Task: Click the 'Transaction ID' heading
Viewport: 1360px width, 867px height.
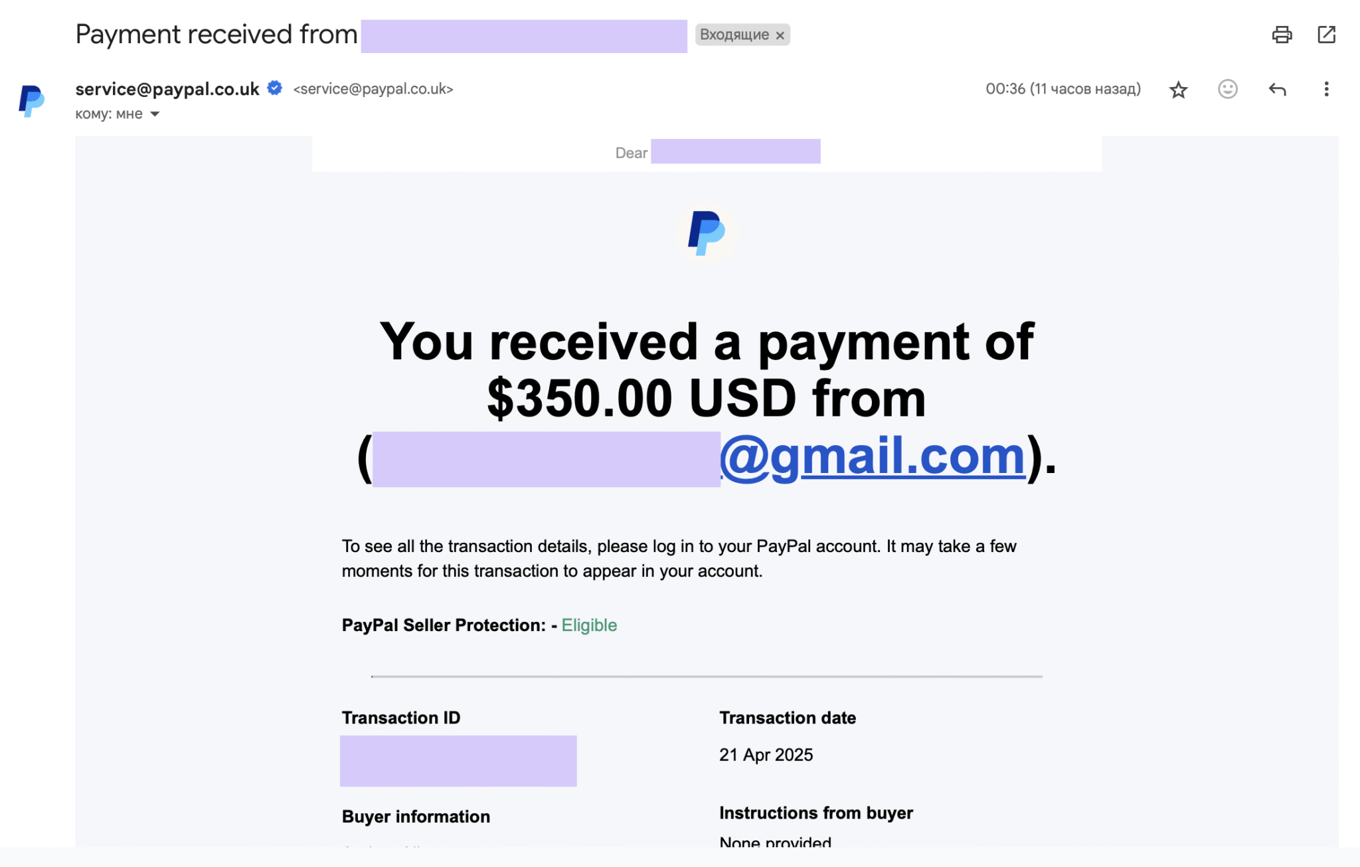Action: (x=400, y=718)
